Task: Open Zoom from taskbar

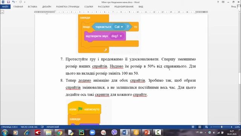Action: coord(92,133)
